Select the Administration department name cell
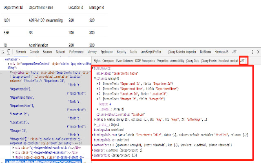The width and height of the screenshot is (261, 163). tap(38, 45)
